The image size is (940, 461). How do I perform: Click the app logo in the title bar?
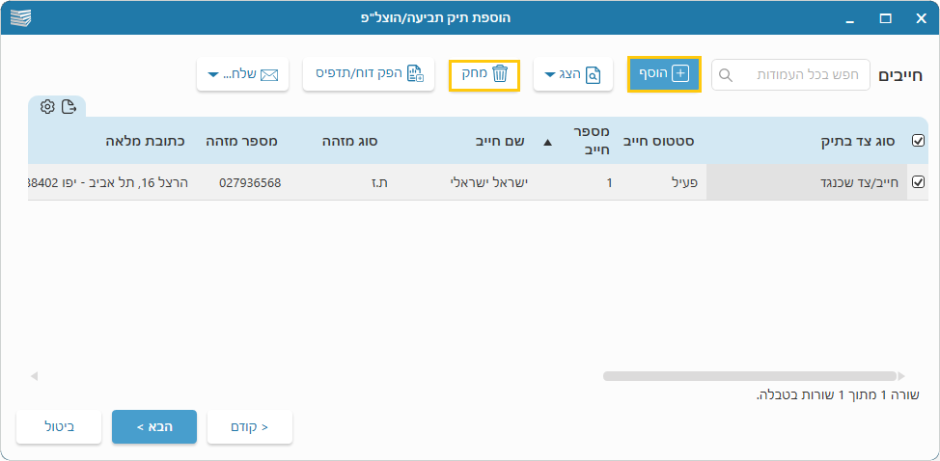click(19, 18)
